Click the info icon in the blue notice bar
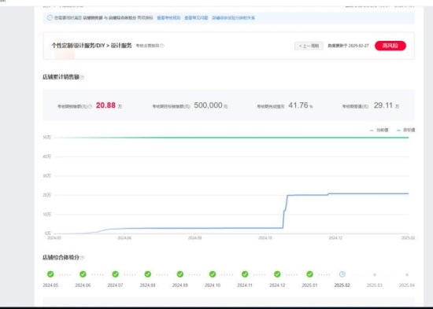 pos(50,18)
